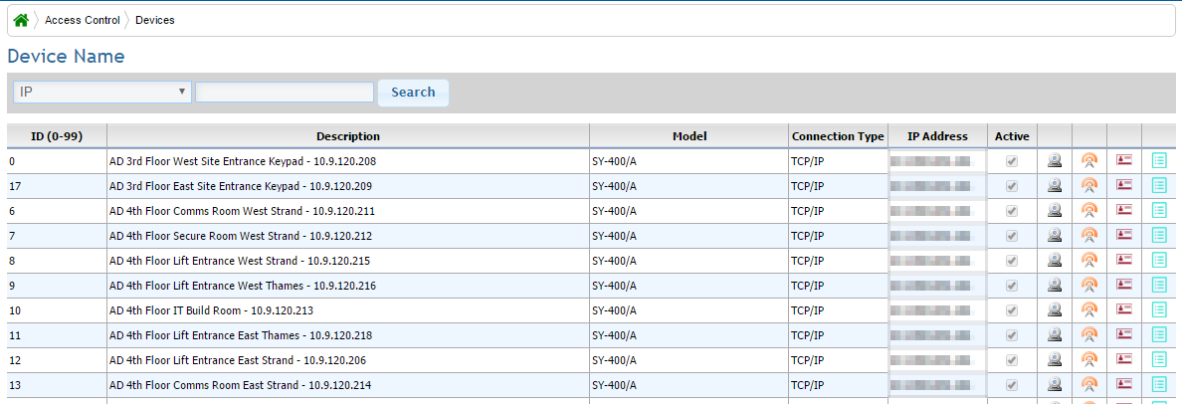Open list icon for Comms Room West Strand

(1159, 210)
